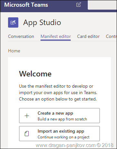
Task: Click Create a new app button
Action: click(x=59, y=116)
